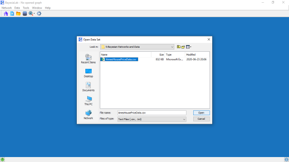Select AmesHousePriceData.csv file

click(119, 59)
